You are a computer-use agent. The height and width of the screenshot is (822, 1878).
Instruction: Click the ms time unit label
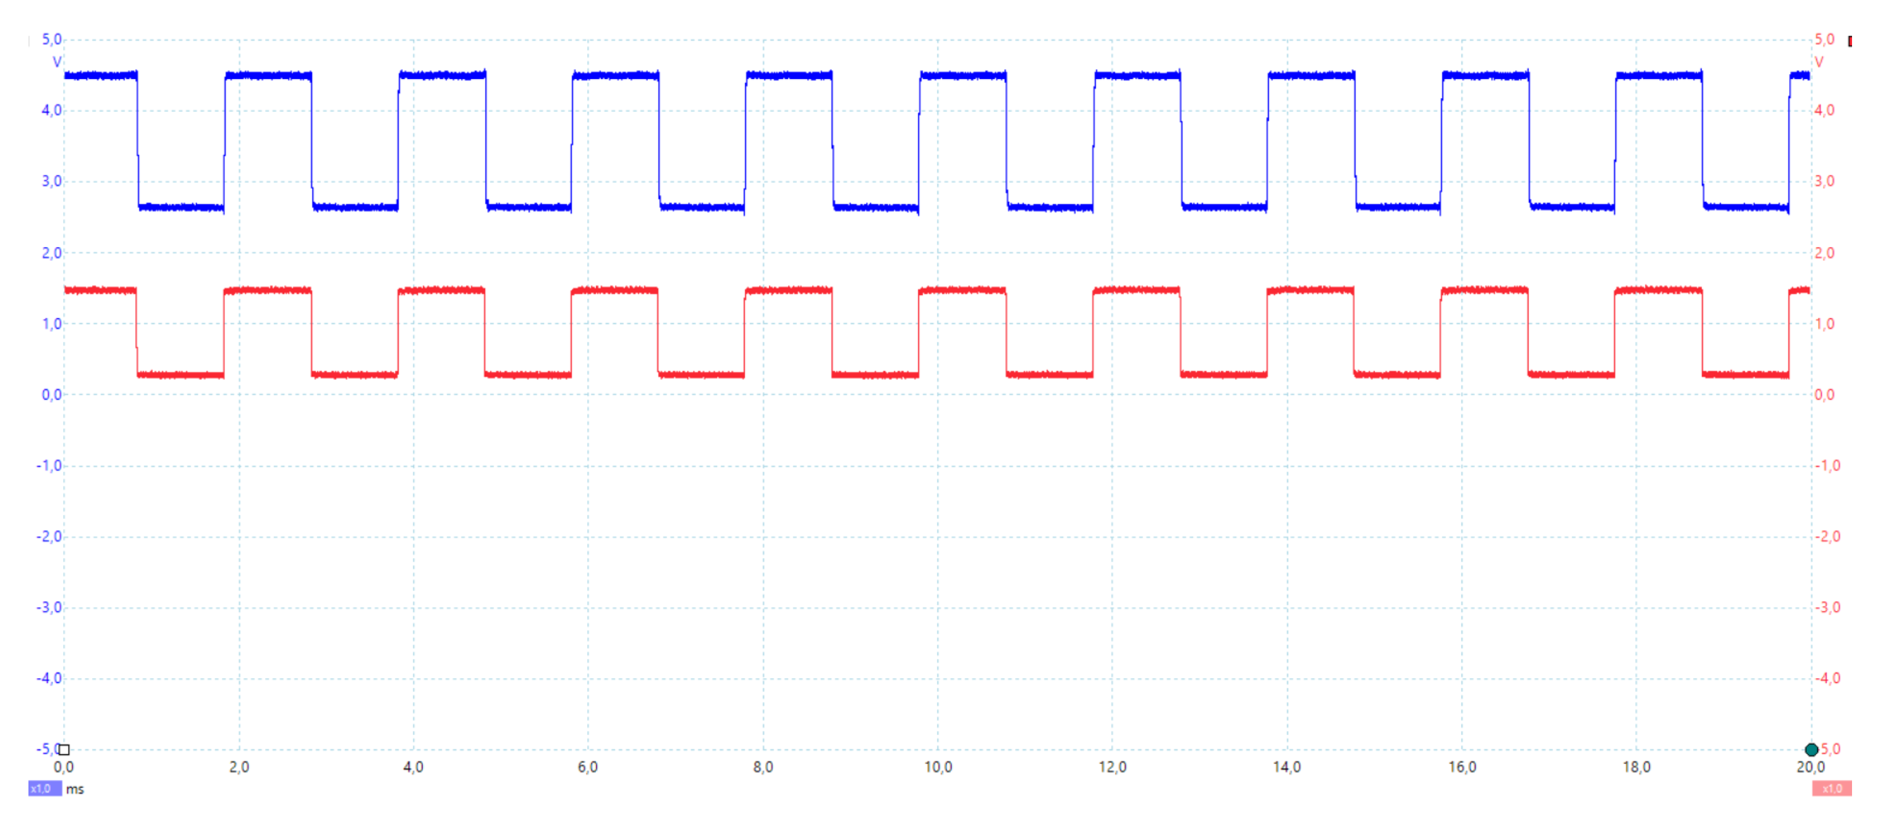[75, 789]
